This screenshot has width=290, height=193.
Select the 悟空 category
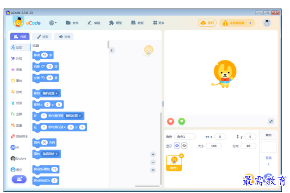(17, 169)
